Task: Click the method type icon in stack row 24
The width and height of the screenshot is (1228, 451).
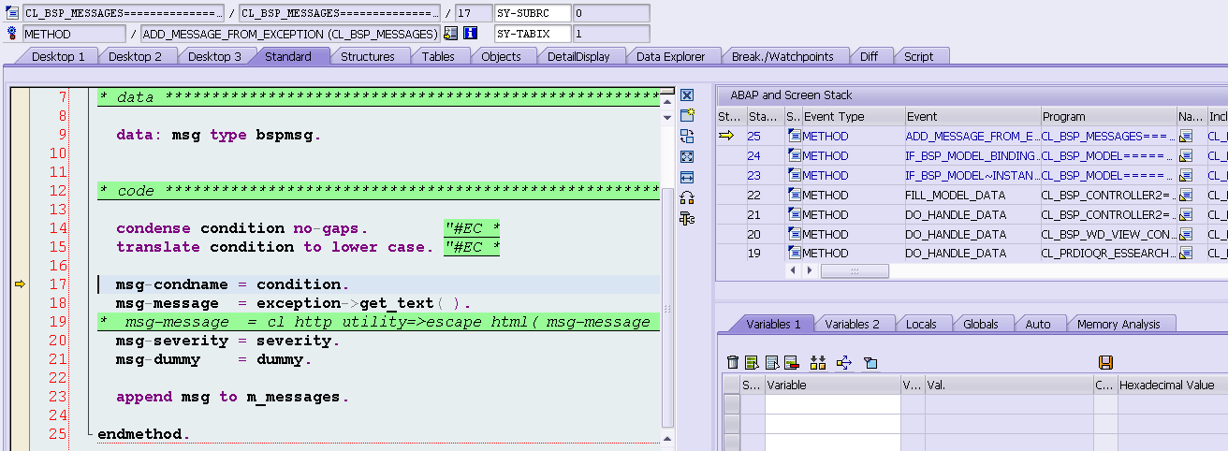Action: pos(794,156)
